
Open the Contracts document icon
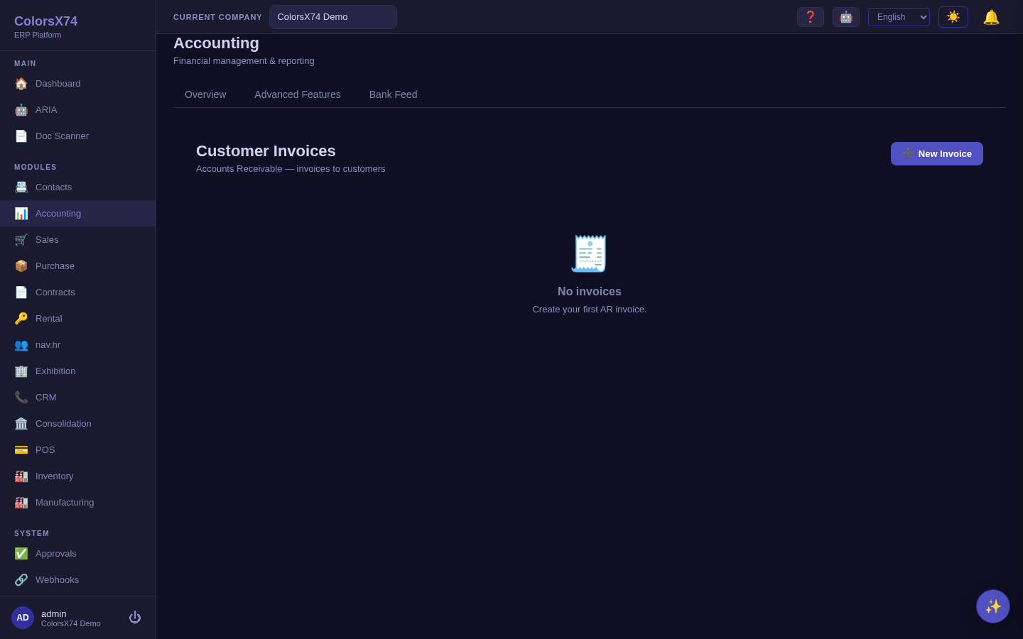coord(21,293)
